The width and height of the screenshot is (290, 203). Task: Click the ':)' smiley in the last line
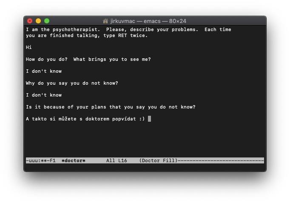(142, 119)
